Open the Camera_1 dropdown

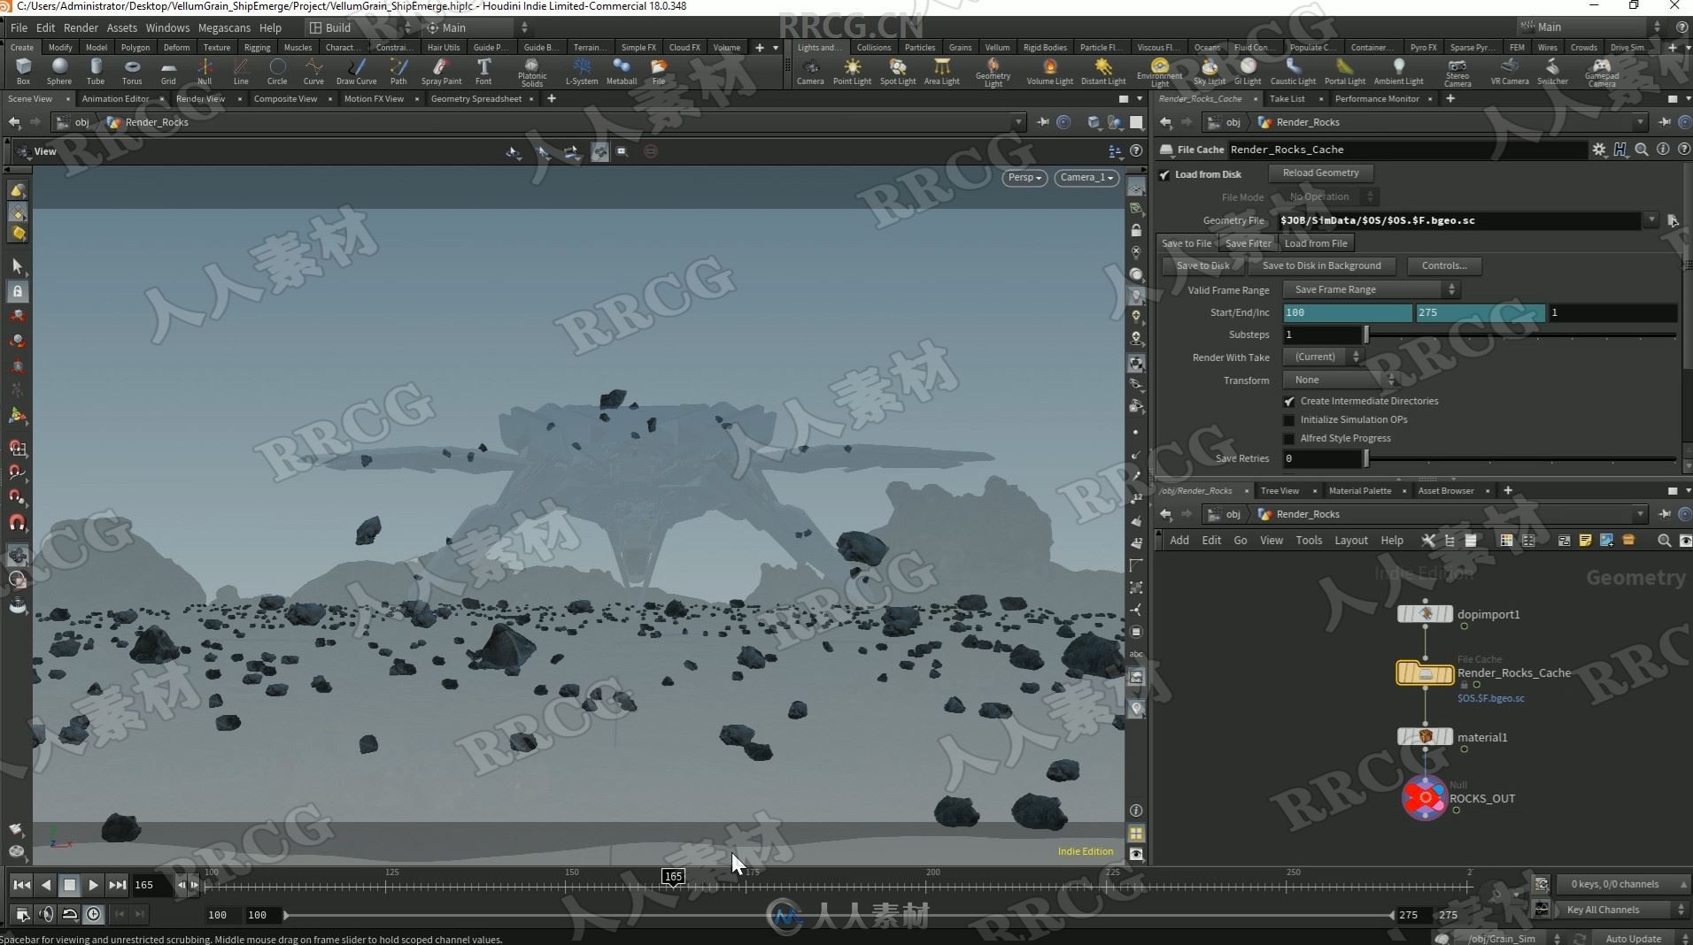(x=1086, y=177)
